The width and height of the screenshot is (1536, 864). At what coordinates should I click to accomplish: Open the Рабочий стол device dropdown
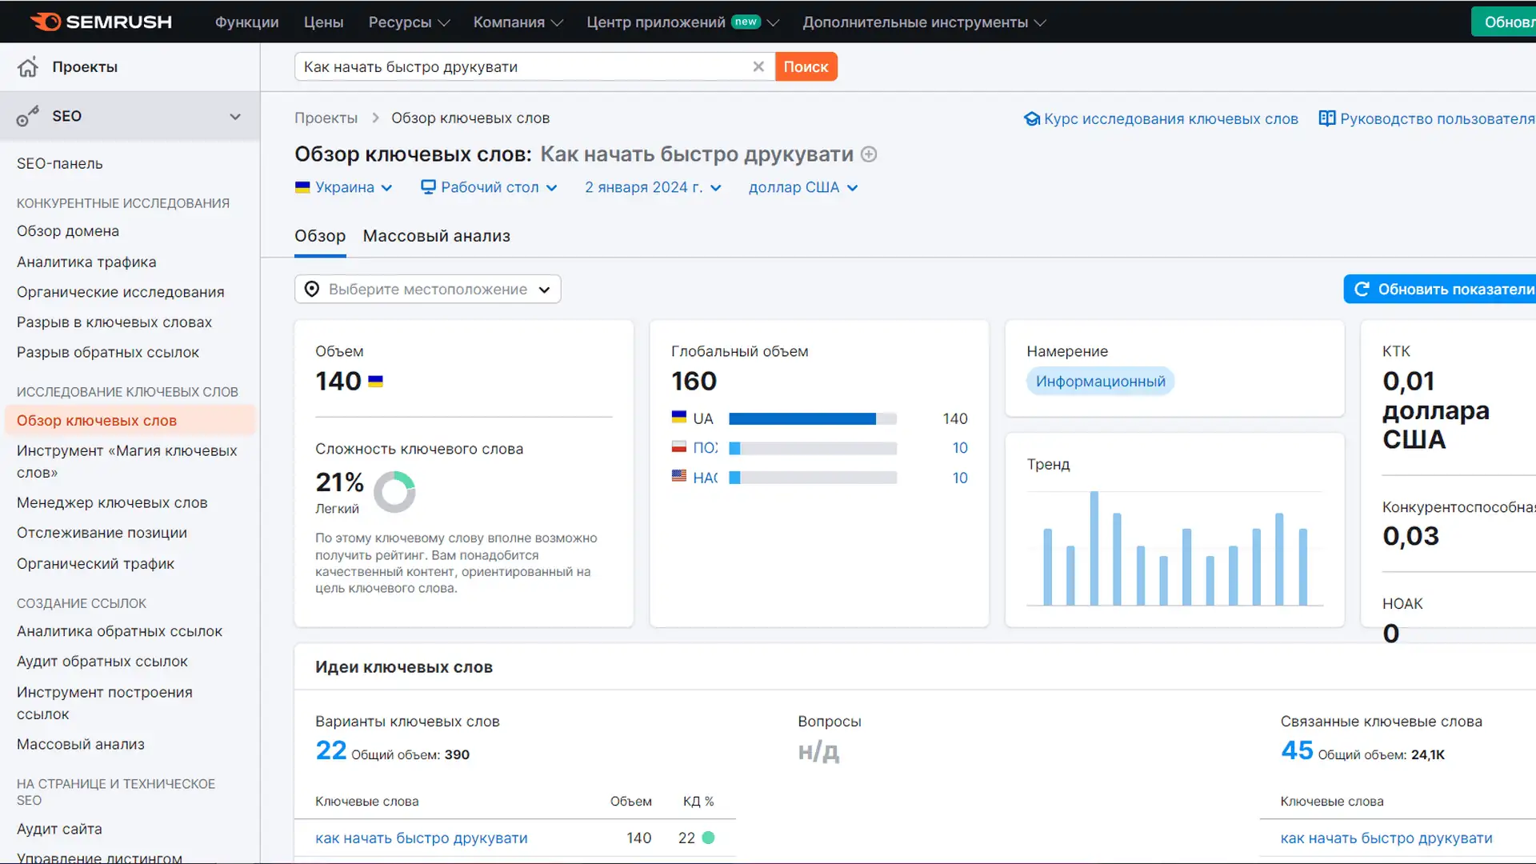[489, 187]
